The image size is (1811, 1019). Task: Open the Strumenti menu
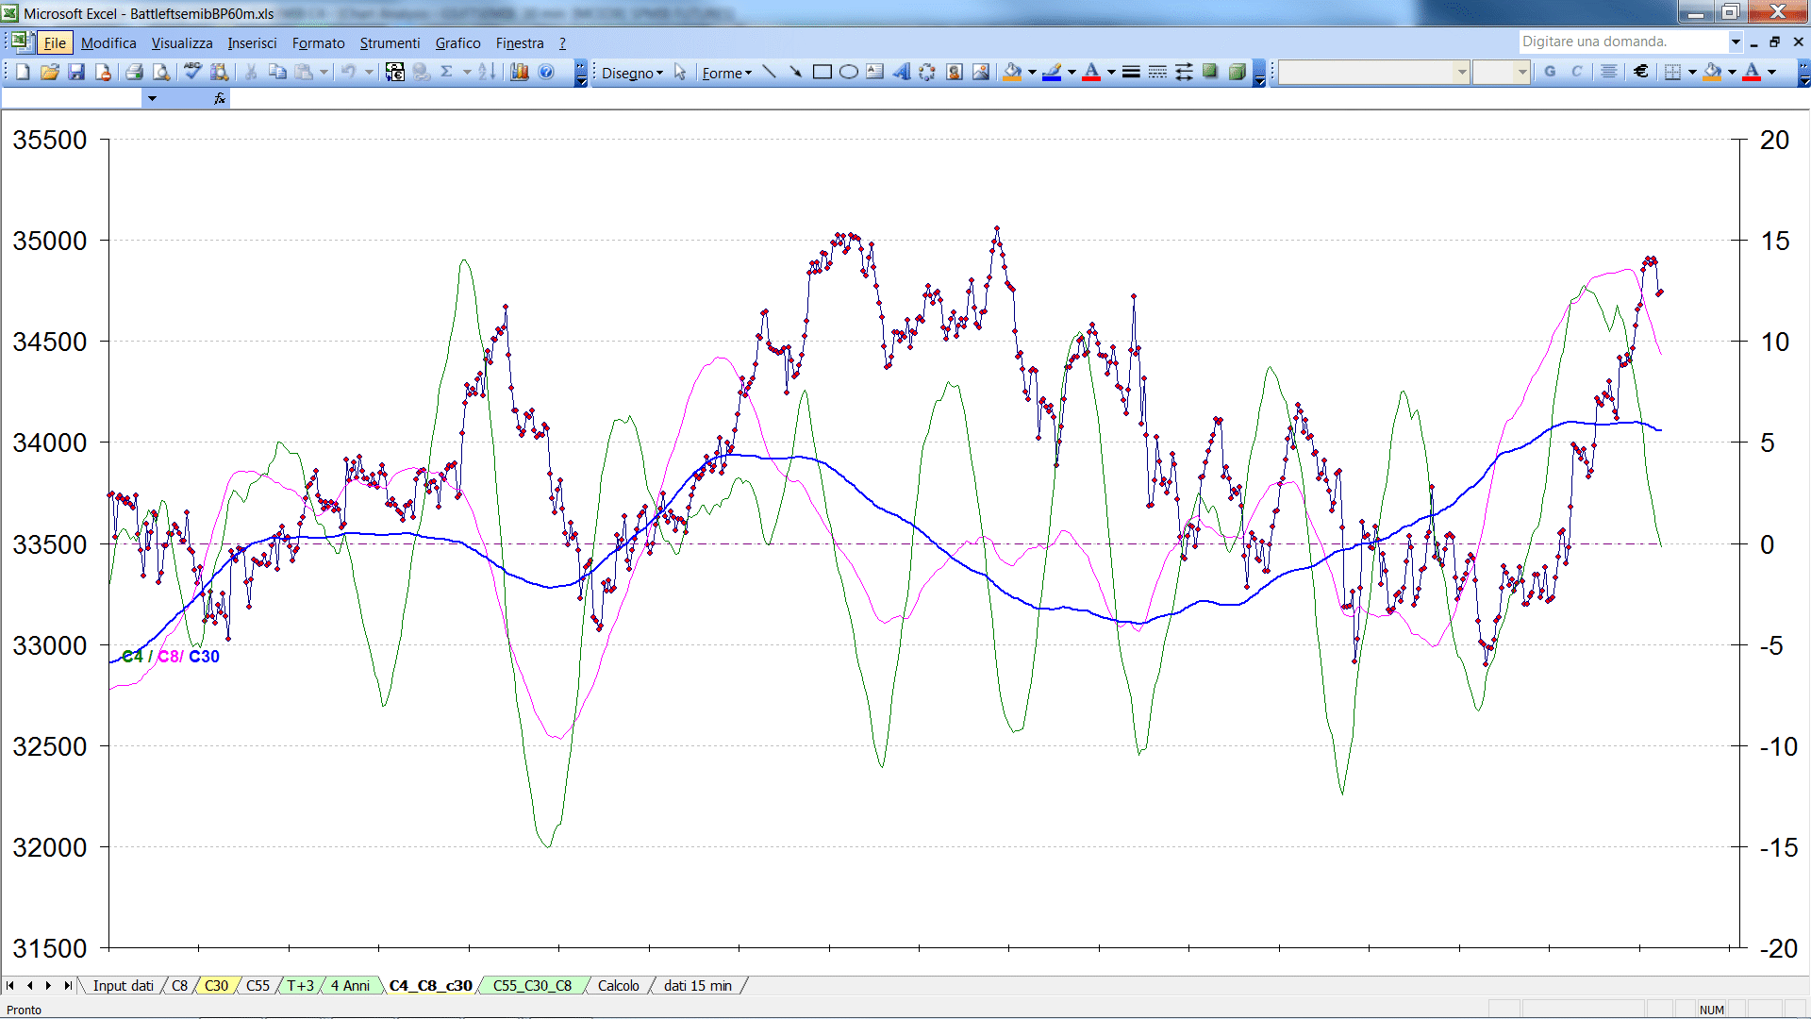click(x=390, y=42)
